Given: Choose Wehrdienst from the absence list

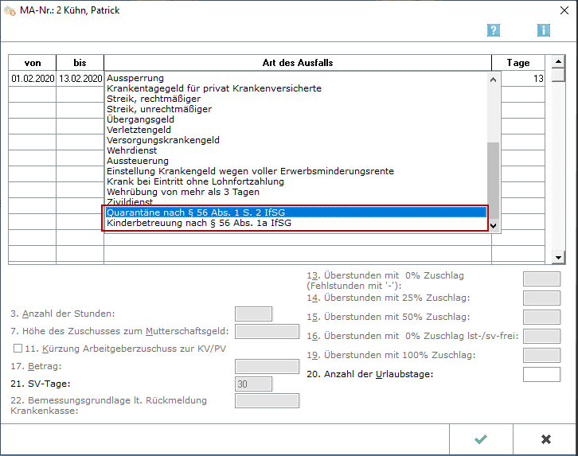Looking at the screenshot, I should [131, 150].
